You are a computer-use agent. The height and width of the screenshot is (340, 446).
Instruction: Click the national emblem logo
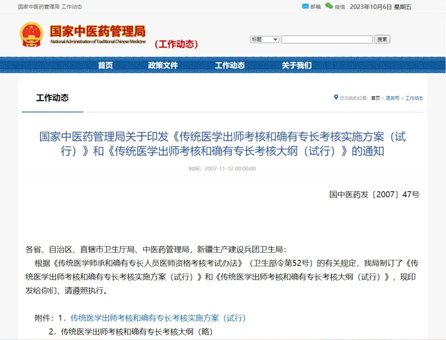click(31, 35)
